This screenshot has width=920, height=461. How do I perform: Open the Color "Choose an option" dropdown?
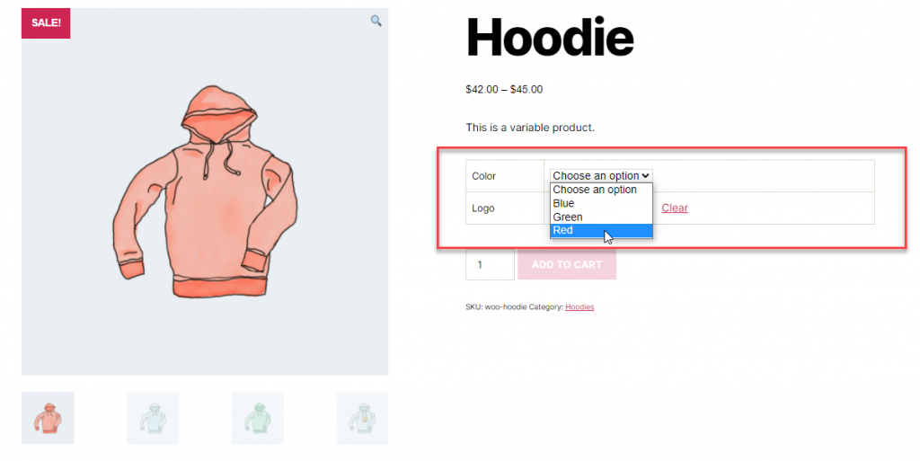tap(601, 175)
